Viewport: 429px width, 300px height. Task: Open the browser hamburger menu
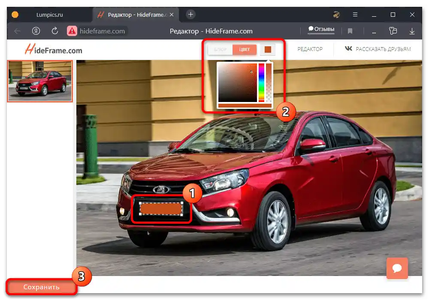tap(355, 15)
